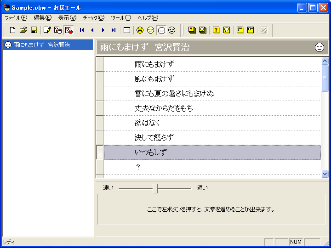The image size is (331, 248).
Task: Maximize the おぼエール window
Action: point(313,8)
